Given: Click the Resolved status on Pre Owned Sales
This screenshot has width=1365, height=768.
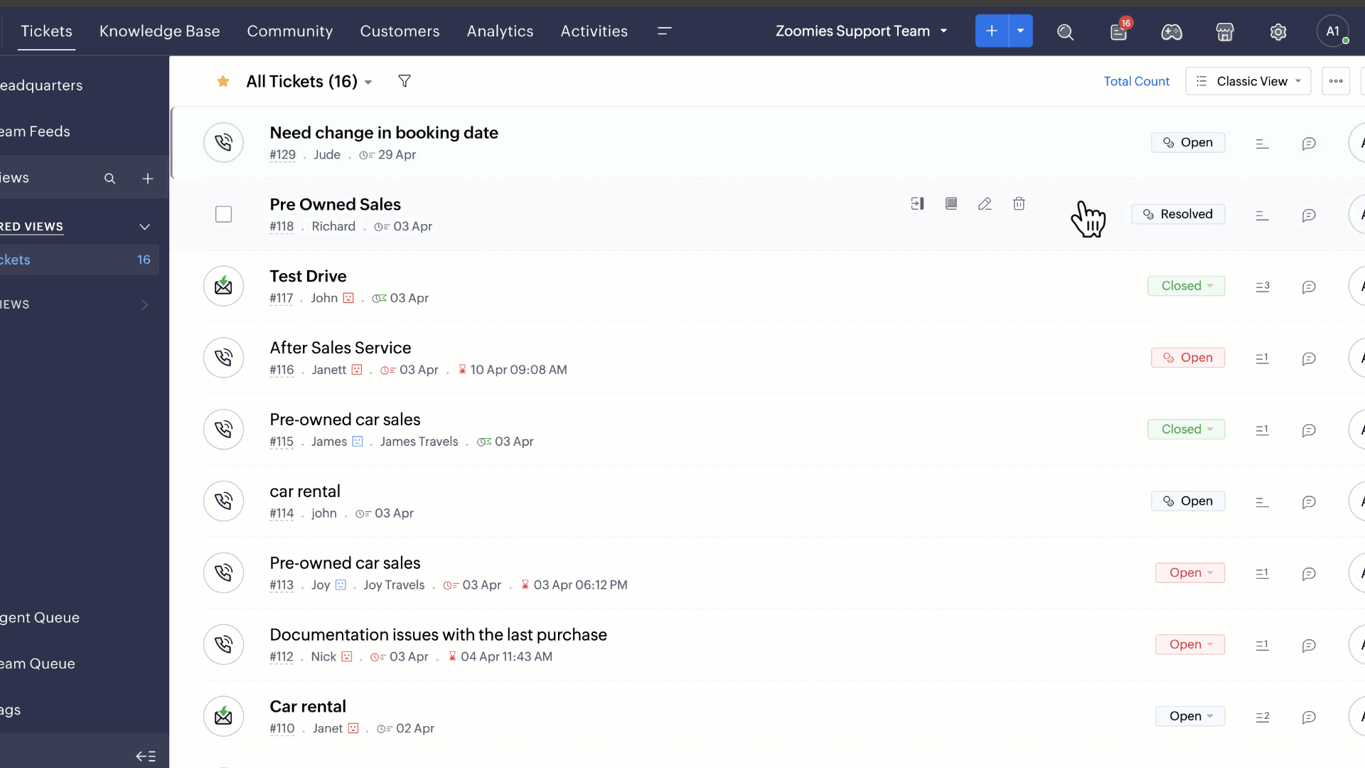Looking at the screenshot, I should pyautogui.click(x=1178, y=214).
